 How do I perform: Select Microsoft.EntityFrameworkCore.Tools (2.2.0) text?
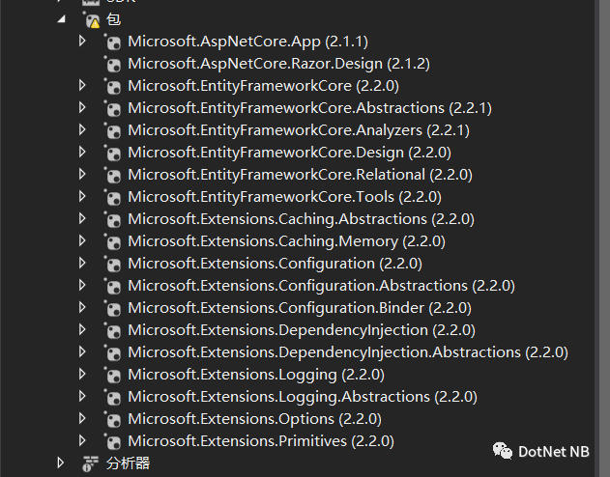pyautogui.click(x=285, y=197)
